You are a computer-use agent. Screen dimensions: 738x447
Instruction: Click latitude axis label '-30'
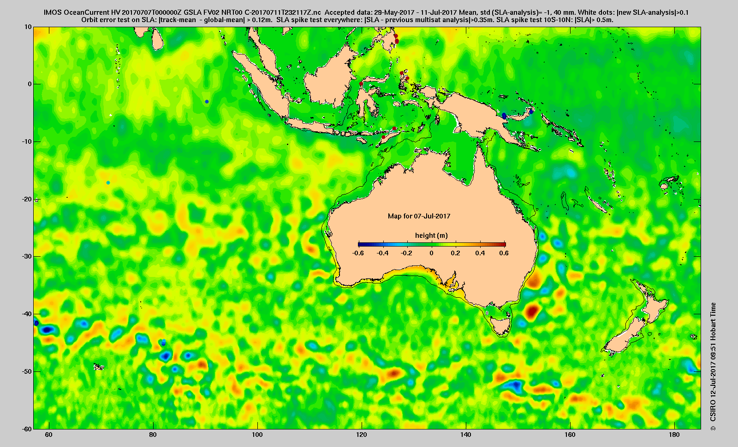27,256
